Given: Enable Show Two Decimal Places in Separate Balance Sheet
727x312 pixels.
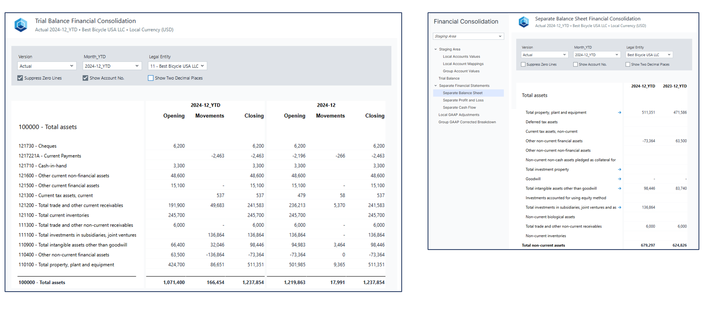Looking at the screenshot, I should coord(628,65).
